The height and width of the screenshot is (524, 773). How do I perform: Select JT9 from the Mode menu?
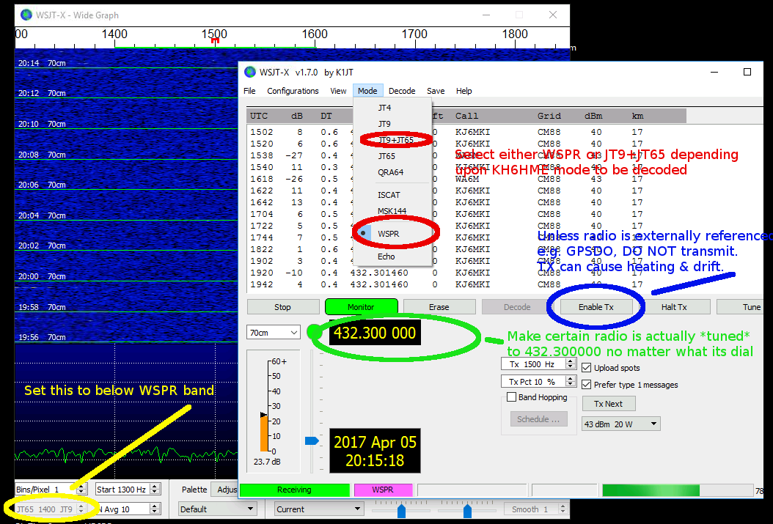tap(392, 124)
